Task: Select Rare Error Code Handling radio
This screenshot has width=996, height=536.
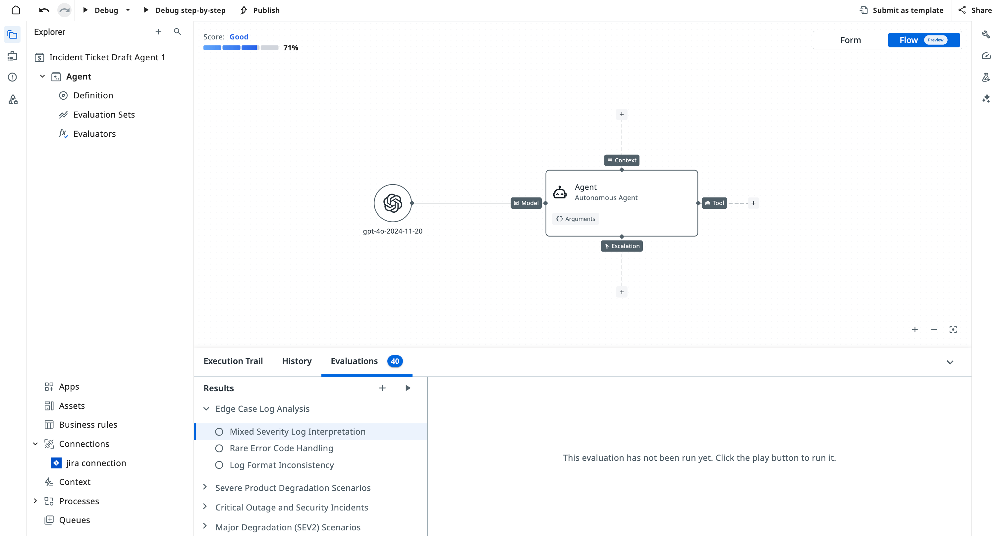Action: click(x=219, y=448)
